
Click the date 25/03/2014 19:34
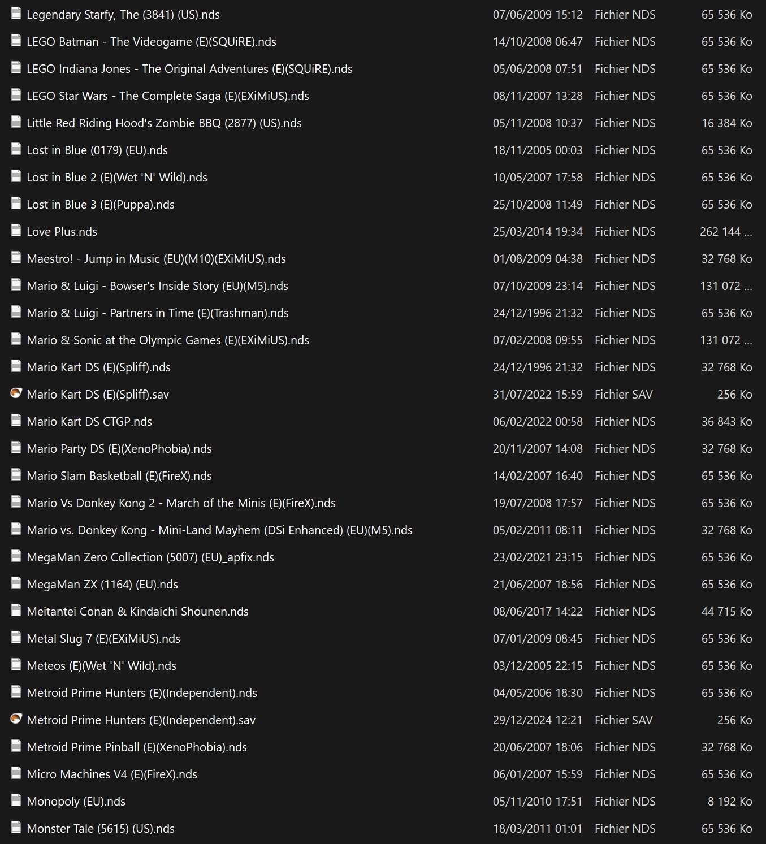point(538,232)
